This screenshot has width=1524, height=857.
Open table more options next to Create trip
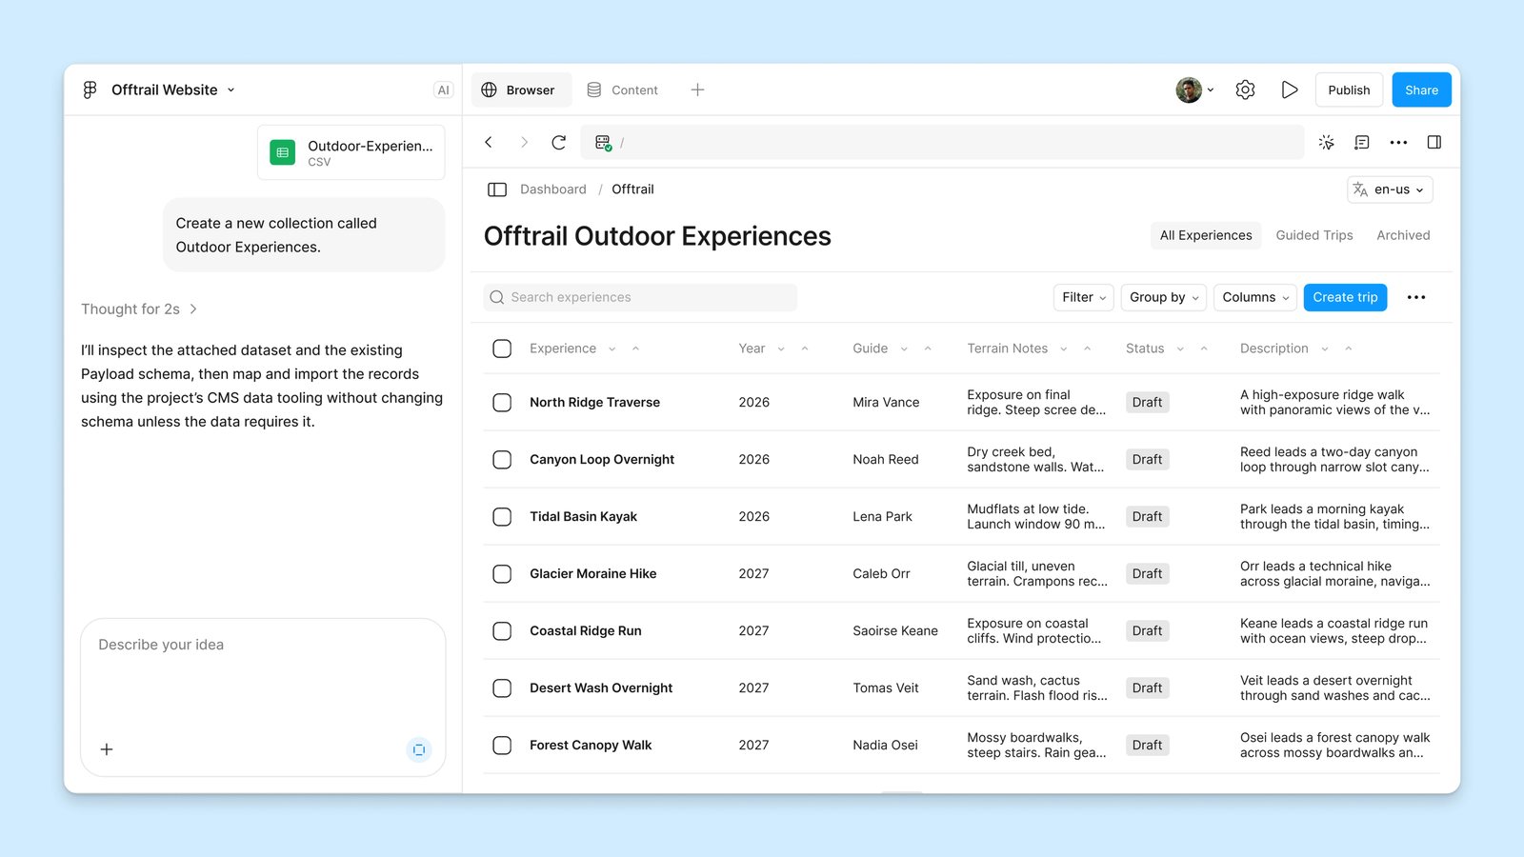point(1416,297)
